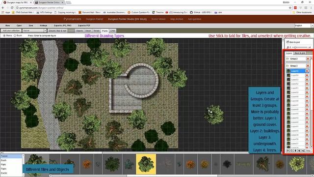Open the Ask question link

pyautogui.click(x=194, y=19)
